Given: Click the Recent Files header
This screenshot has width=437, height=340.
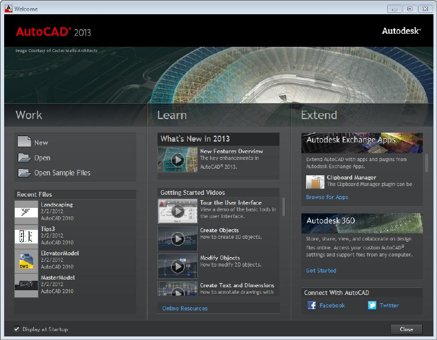Looking at the screenshot, I should (75, 194).
